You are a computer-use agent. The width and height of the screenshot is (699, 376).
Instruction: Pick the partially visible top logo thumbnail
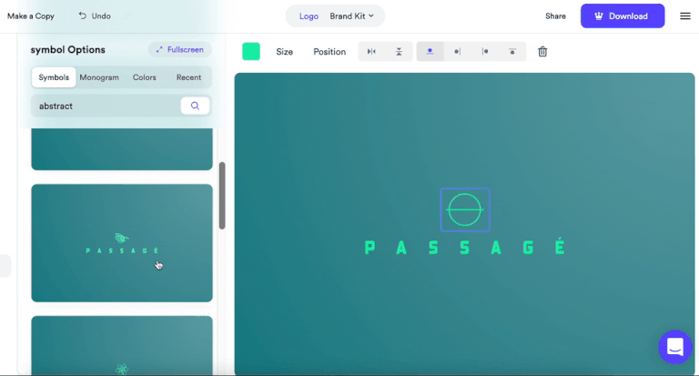[x=122, y=149]
